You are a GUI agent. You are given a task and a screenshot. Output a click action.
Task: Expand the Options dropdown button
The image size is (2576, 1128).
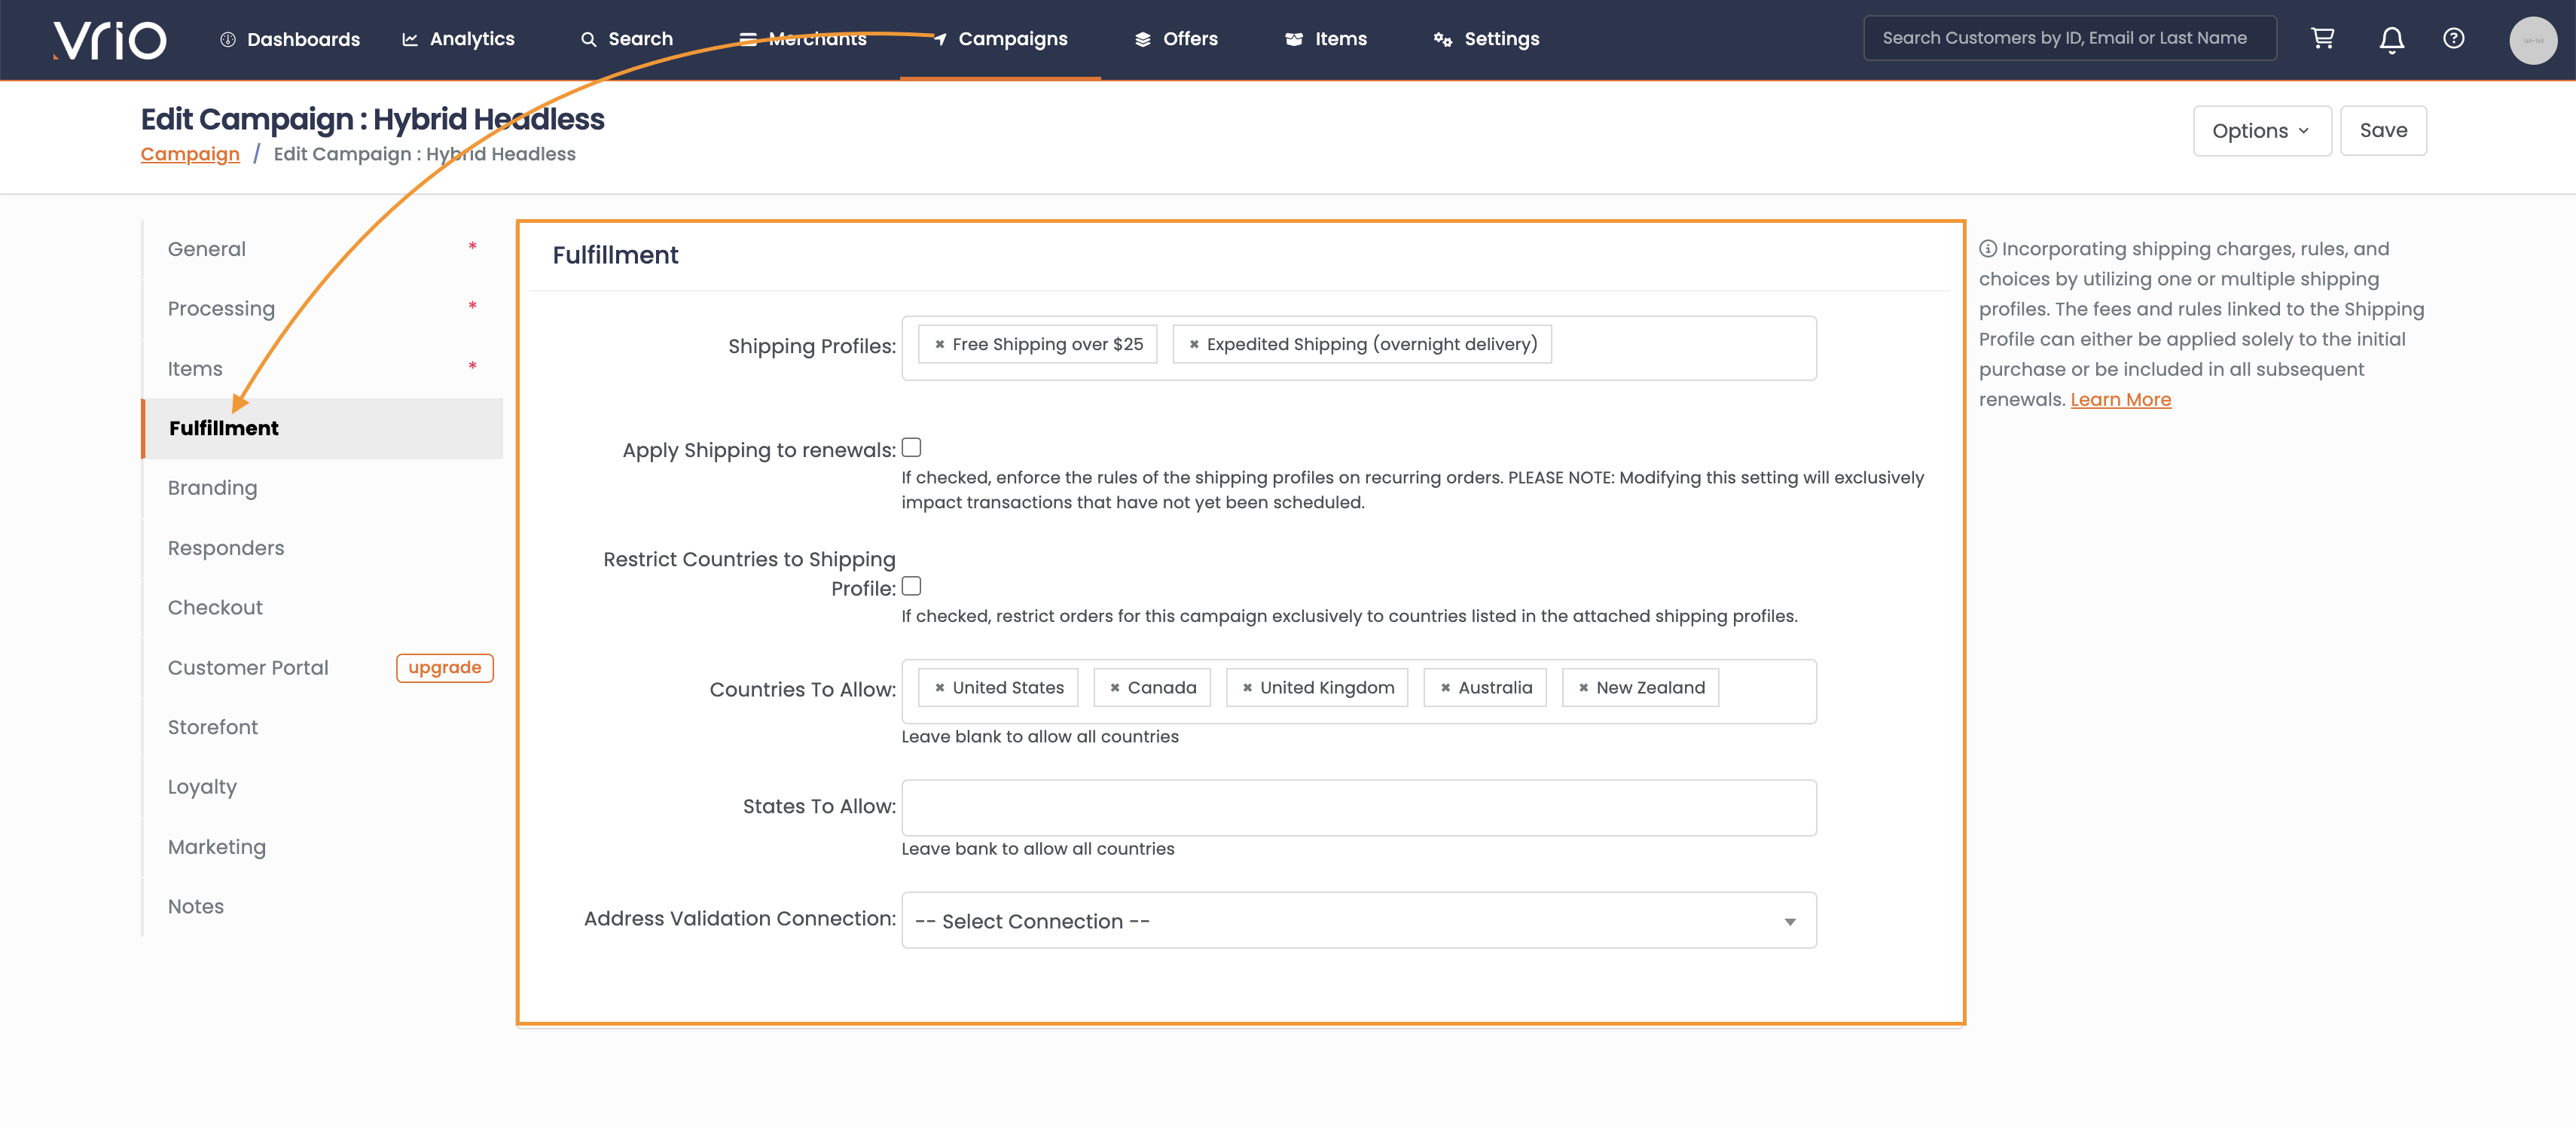[x=2261, y=131]
